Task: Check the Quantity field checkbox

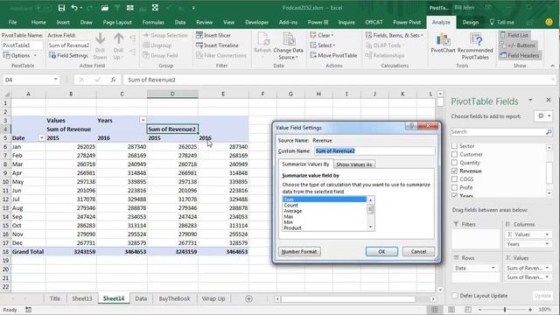Action: tap(454, 163)
